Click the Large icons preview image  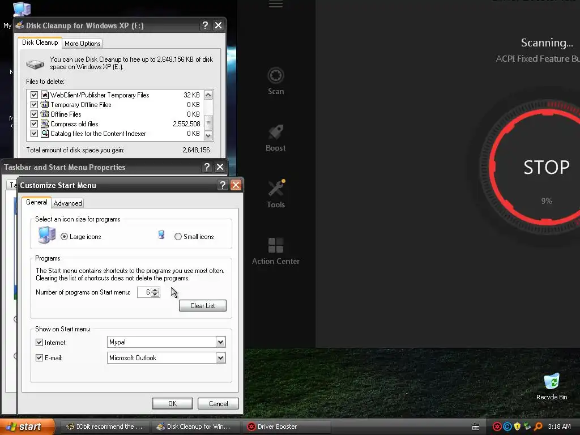47,234
